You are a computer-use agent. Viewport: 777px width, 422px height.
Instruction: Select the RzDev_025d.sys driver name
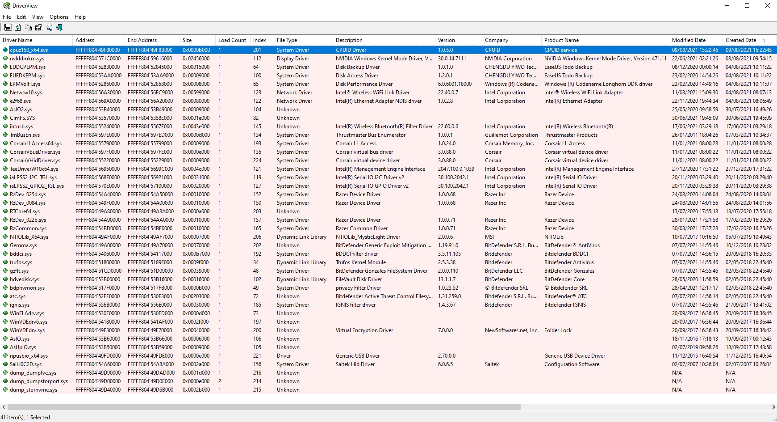(x=28, y=194)
